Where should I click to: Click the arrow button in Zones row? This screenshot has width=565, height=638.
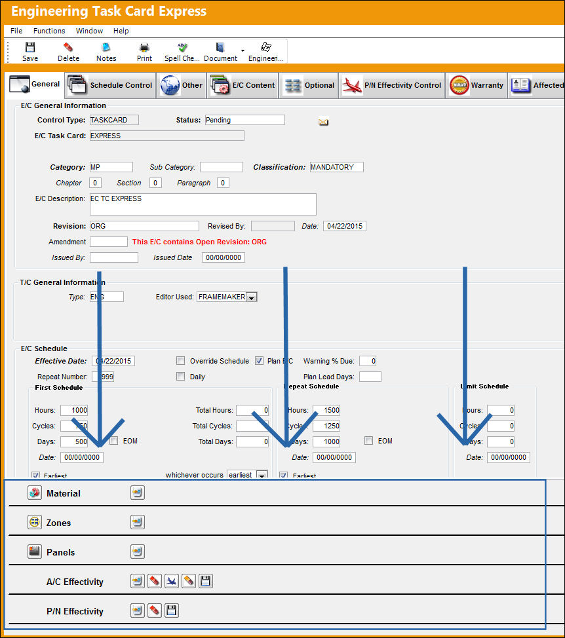pos(138,522)
